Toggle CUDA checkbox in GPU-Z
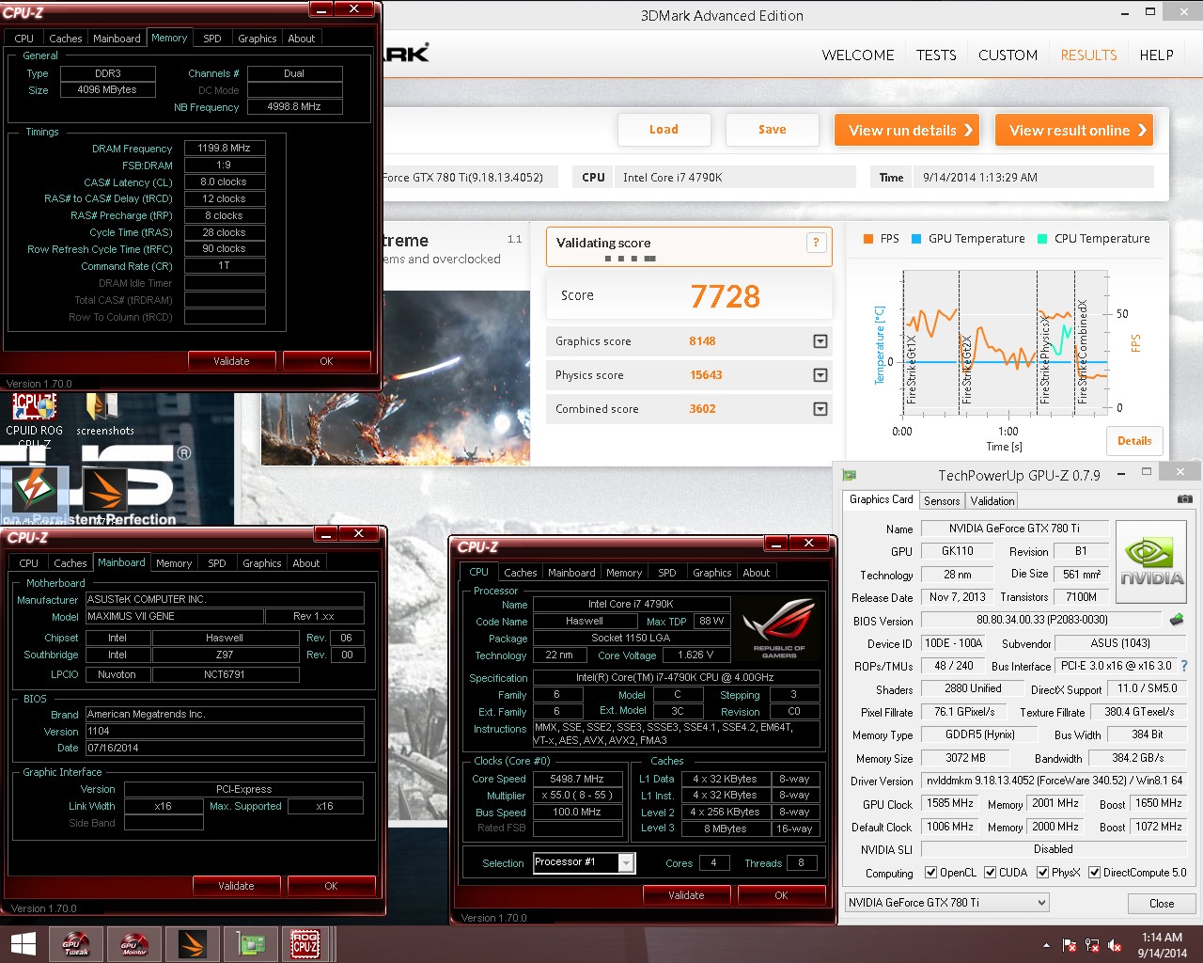The width and height of the screenshot is (1203, 963). point(990,873)
